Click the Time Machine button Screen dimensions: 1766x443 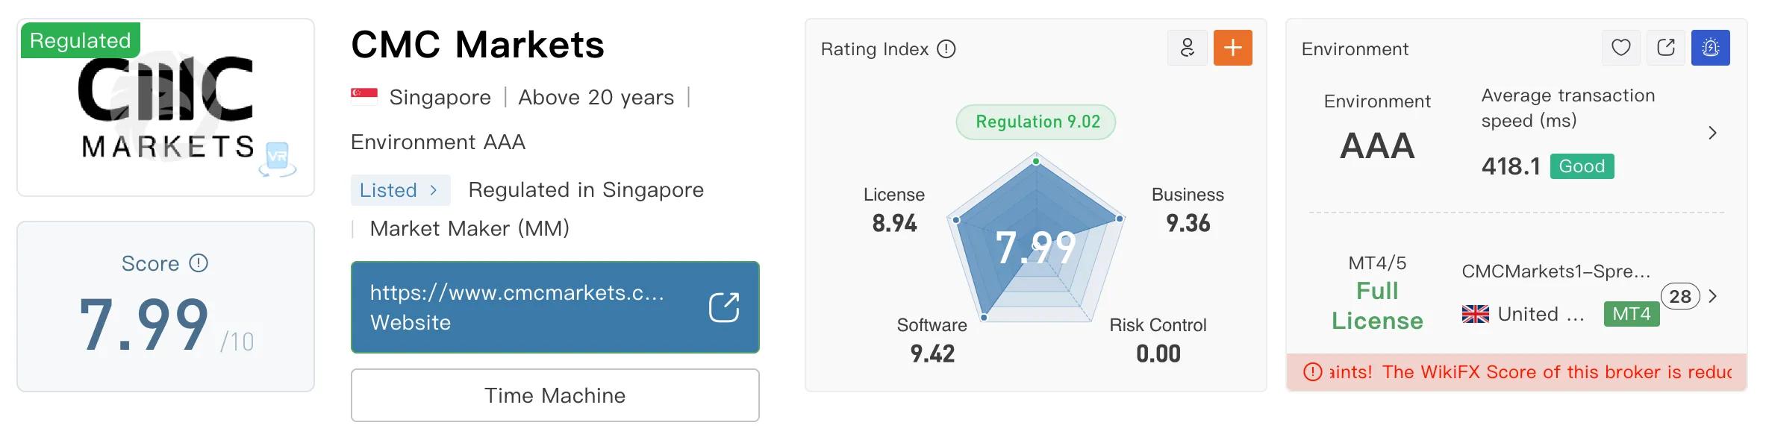555,395
